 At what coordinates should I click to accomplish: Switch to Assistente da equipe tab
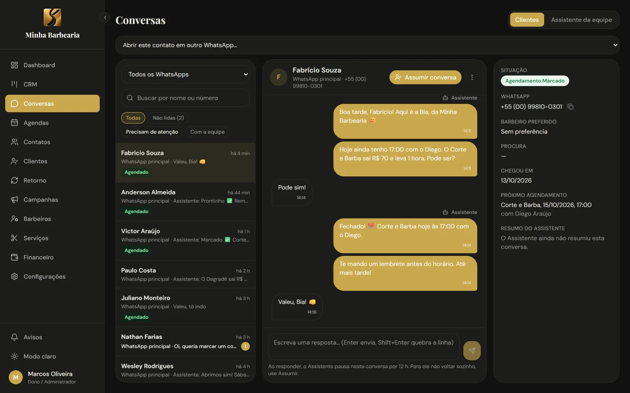(581, 20)
